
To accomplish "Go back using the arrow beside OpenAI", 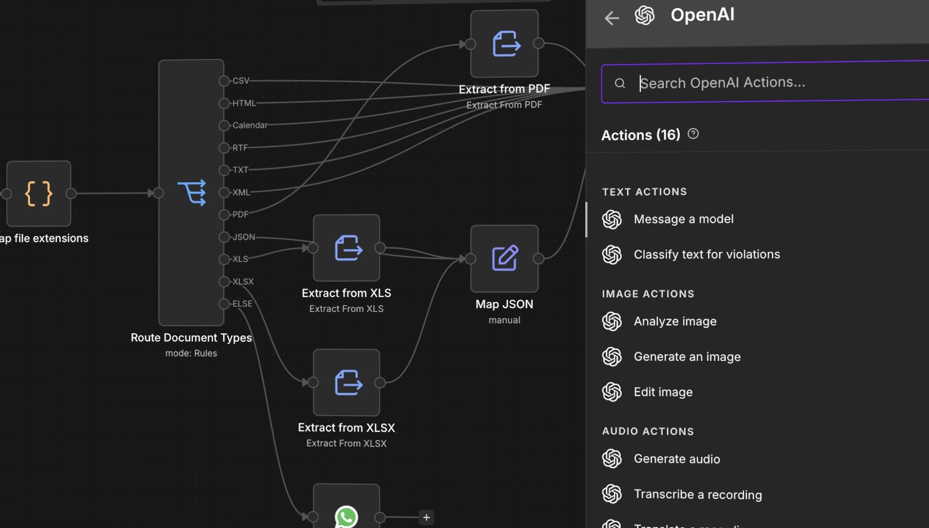I will pyautogui.click(x=612, y=18).
